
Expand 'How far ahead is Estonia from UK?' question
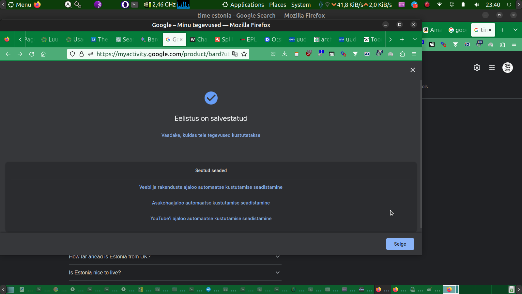175,257
